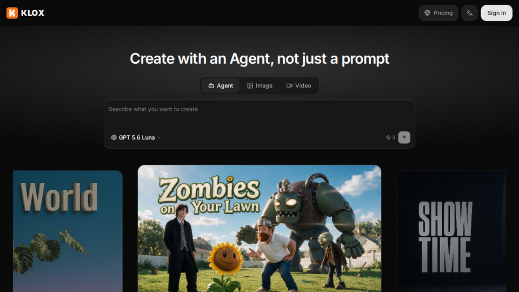
Task: Focus the 'Describe what you want to create' field
Action: [259, 115]
